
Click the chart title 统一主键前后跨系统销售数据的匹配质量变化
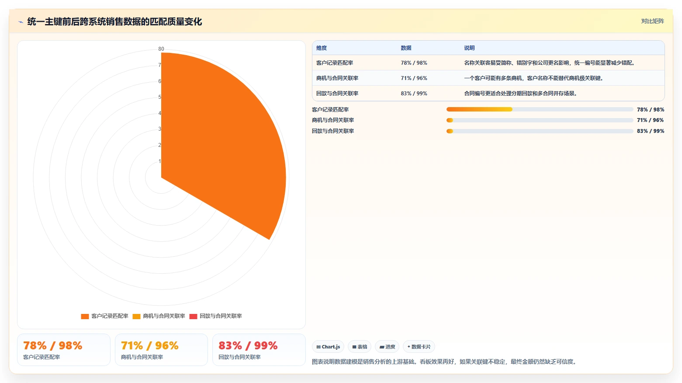[x=114, y=22]
